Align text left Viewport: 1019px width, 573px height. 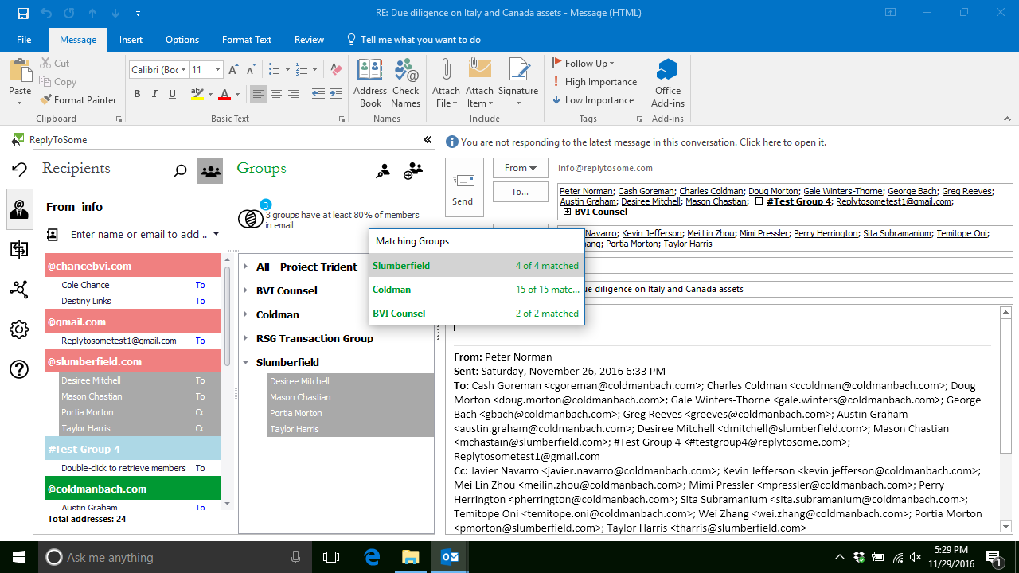[259, 94]
